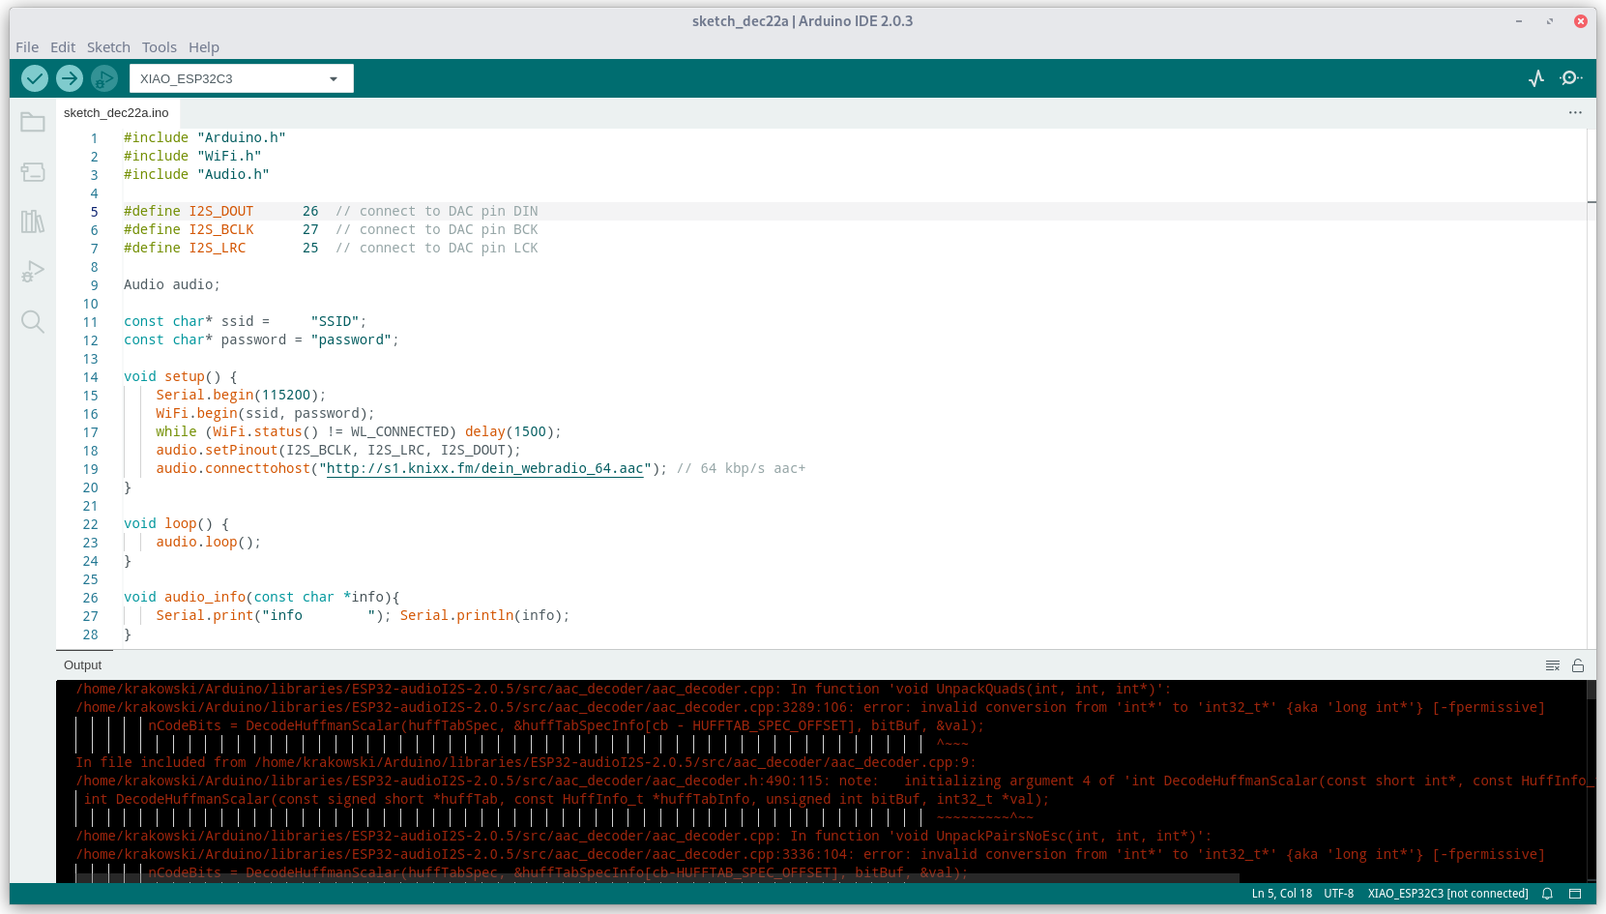Open the Serial Plotter

click(x=1535, y=78)
